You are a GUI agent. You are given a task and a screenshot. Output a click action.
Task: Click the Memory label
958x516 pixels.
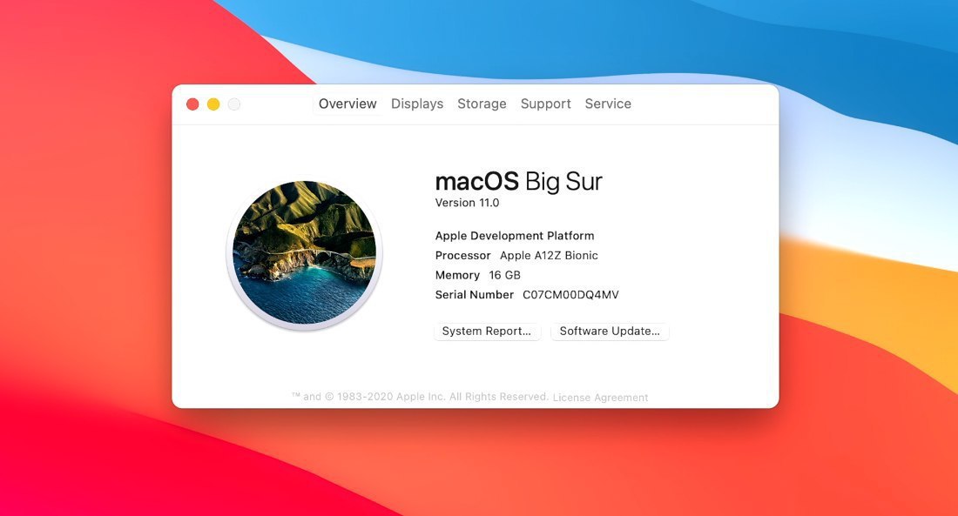457,275
